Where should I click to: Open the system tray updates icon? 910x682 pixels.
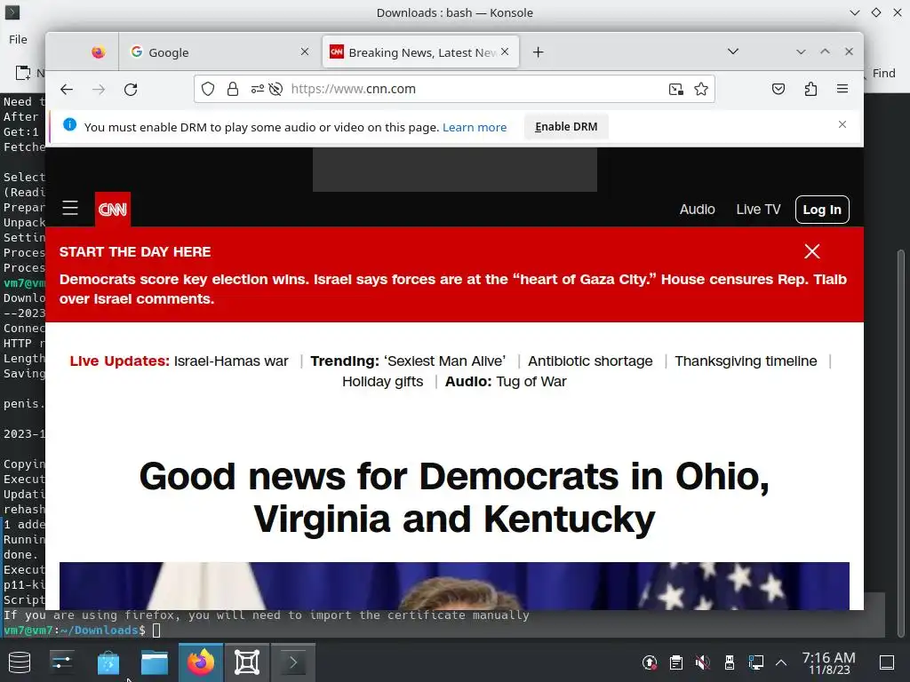tap(650, 662)
